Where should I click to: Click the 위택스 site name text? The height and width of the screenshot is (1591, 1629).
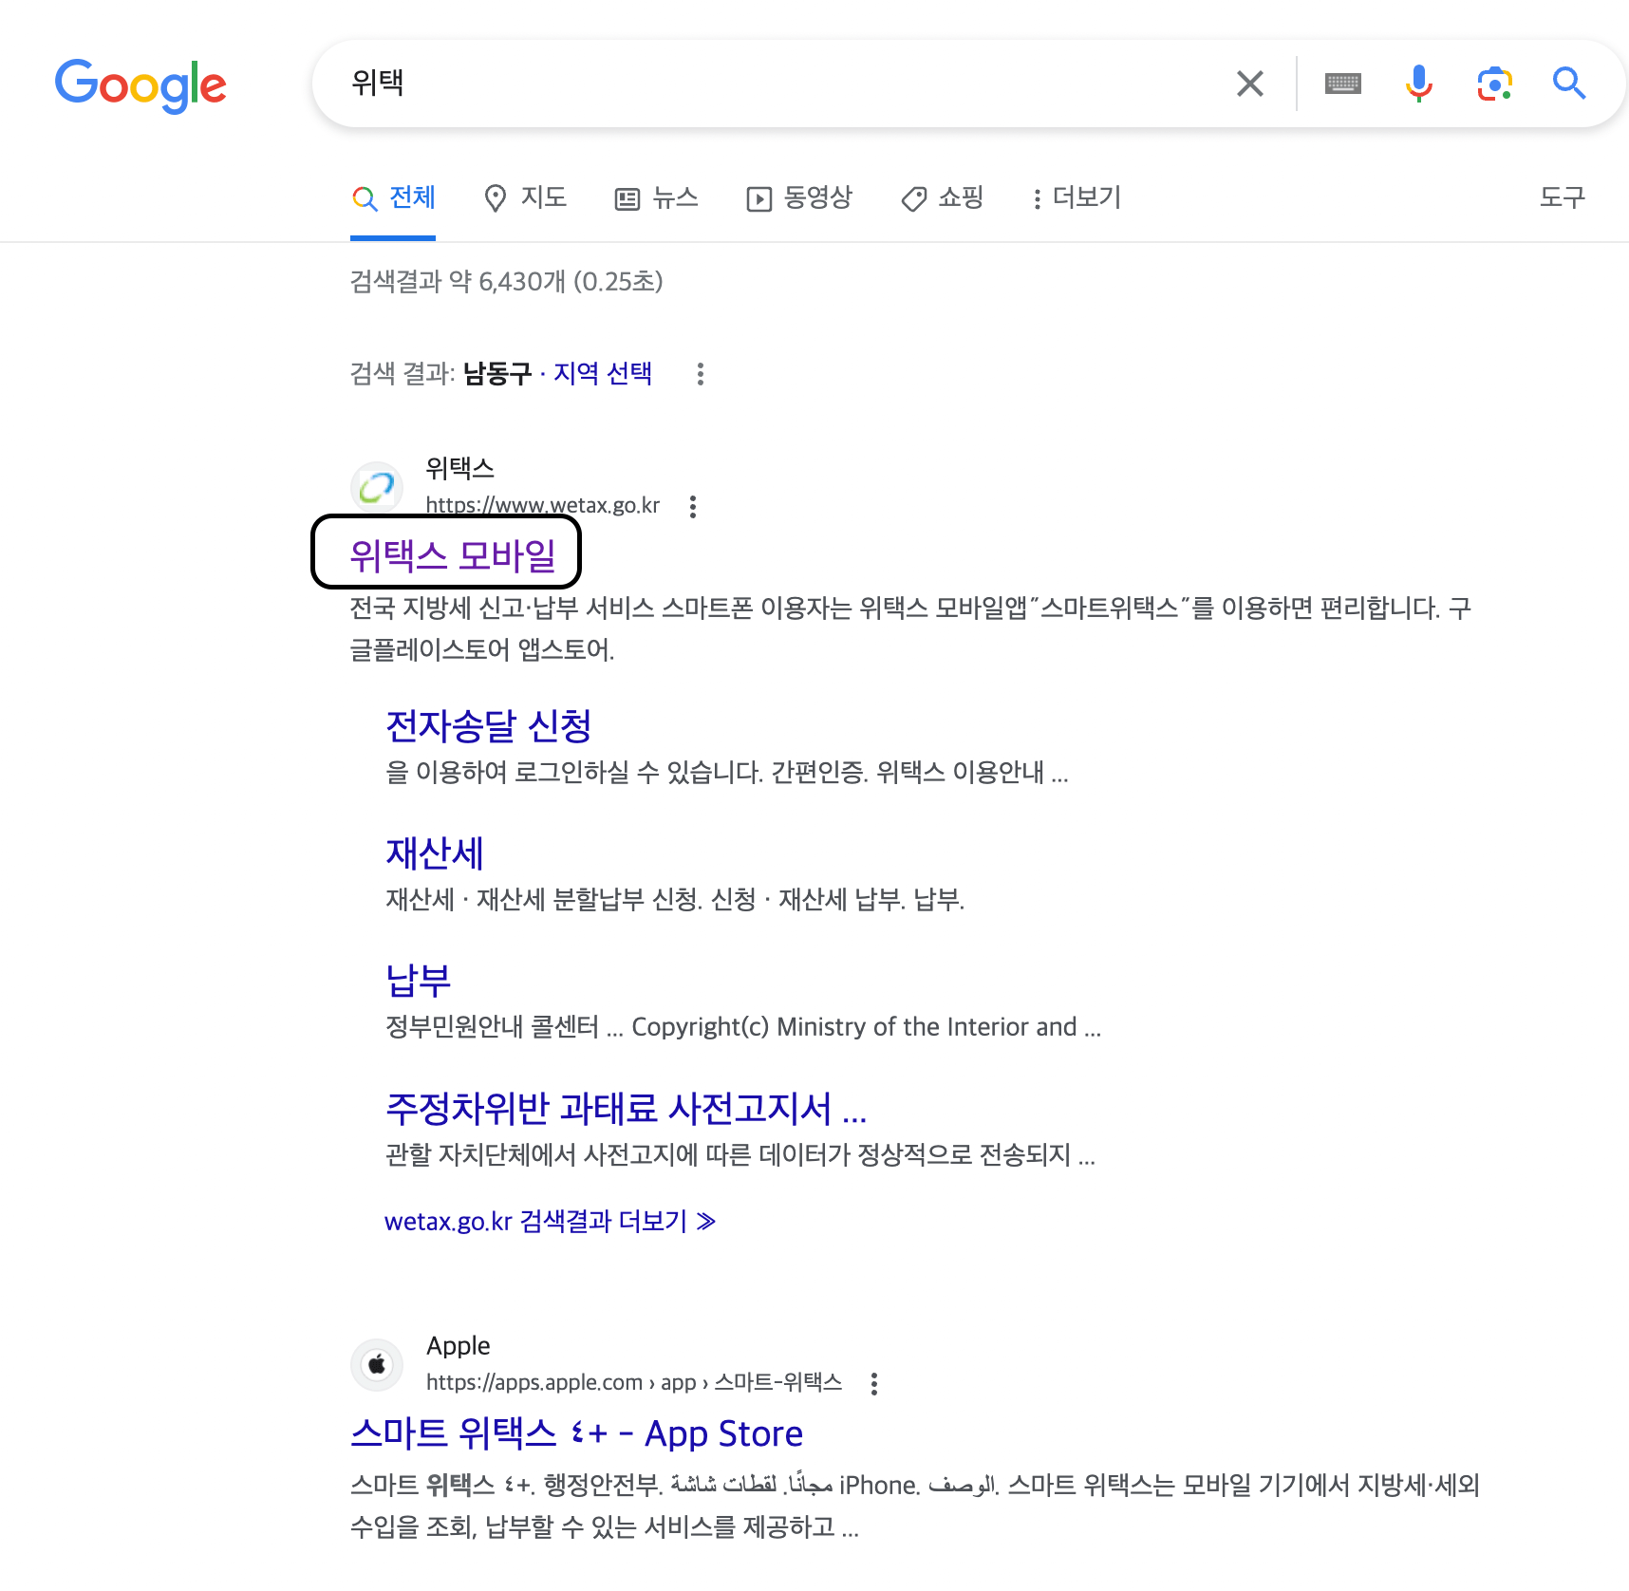click(x=459, y=468)
